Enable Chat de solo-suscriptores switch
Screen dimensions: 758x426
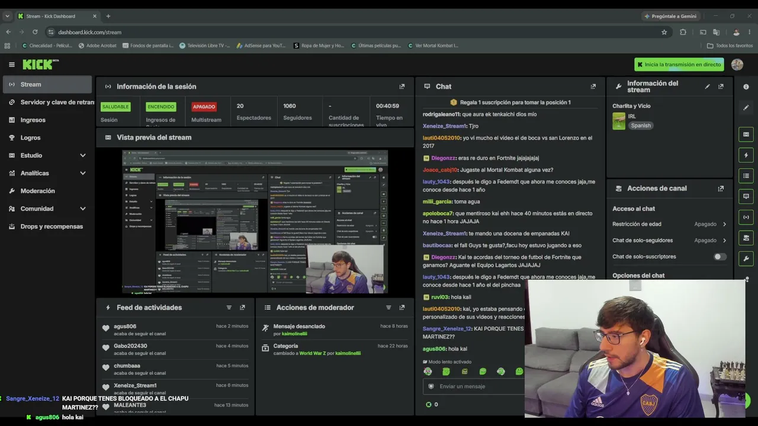tap(720, 257)
